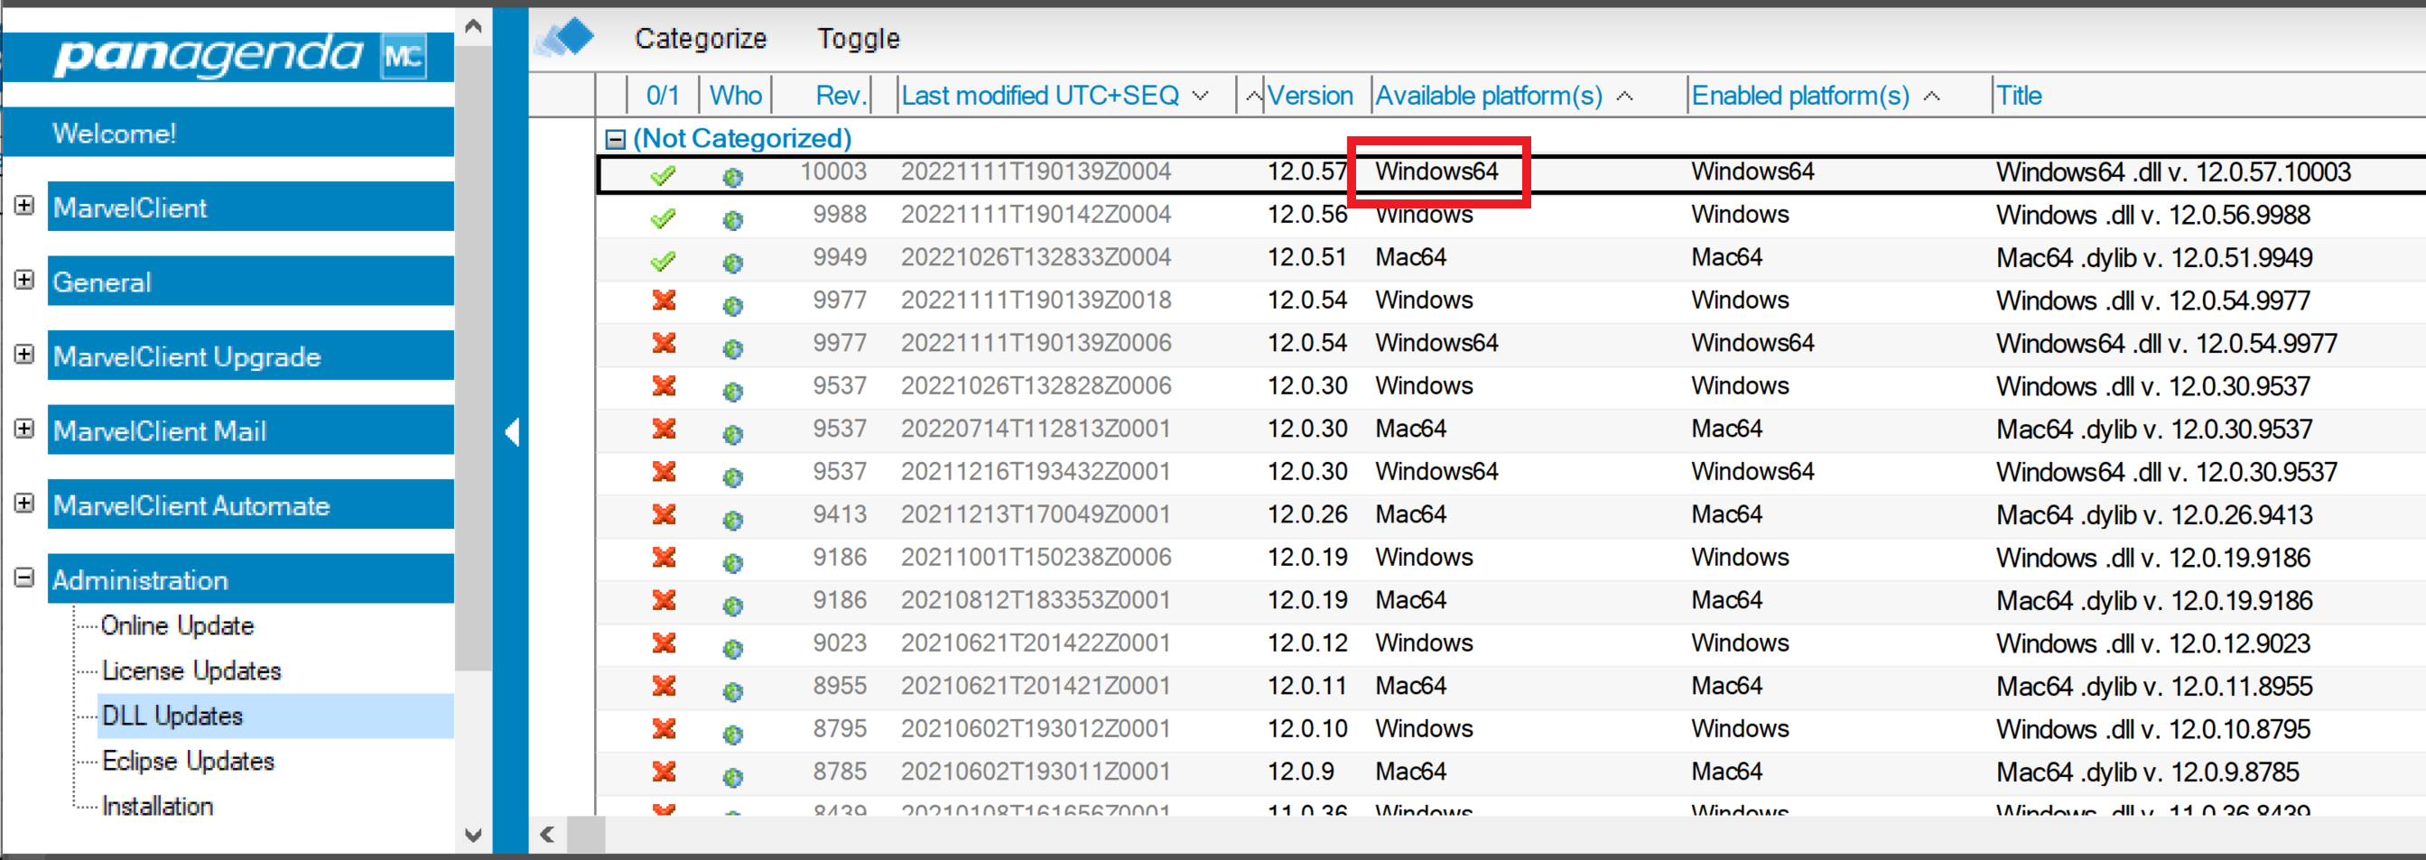Click globe icon on revision 8795 row
Screen dimensions: 2426x860
coord(733,734)
